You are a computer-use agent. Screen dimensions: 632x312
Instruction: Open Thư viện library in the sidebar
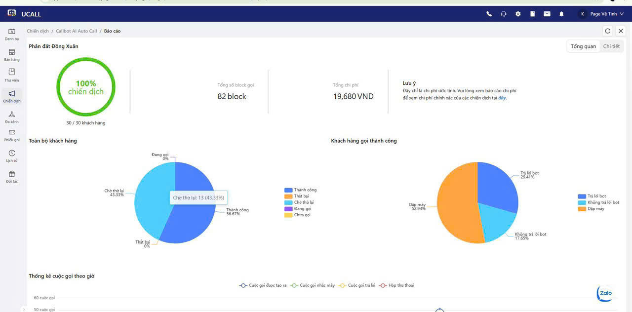(12, 75)
